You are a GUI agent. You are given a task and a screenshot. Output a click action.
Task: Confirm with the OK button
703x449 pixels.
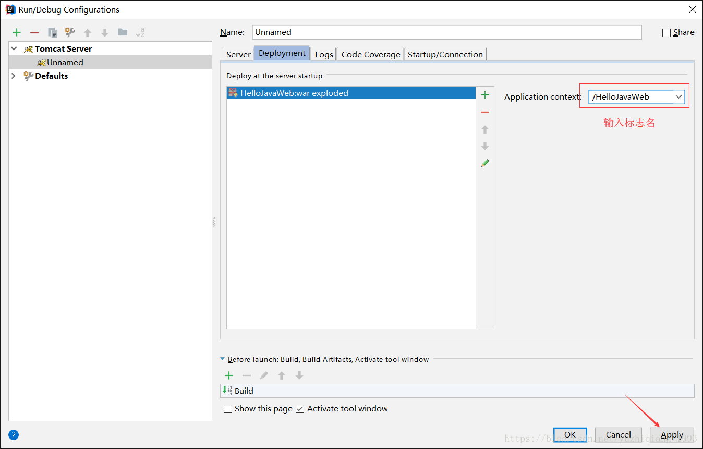[570, 435]
